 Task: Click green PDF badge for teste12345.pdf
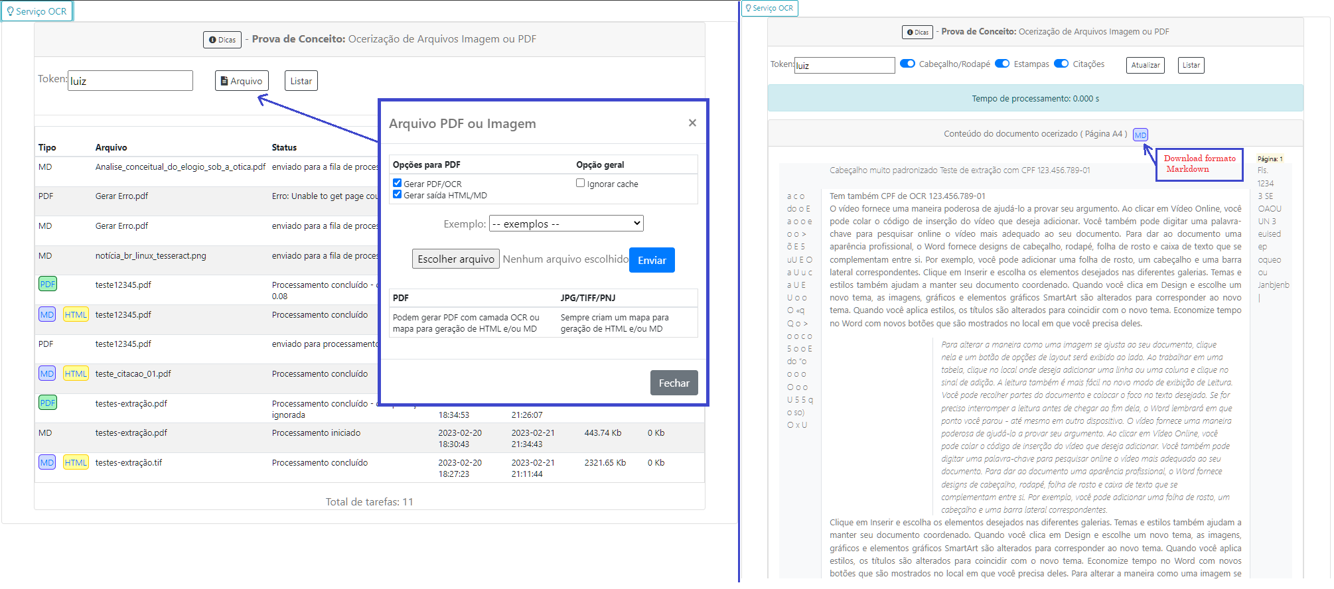pyautogui.click(x=48, y=284)
